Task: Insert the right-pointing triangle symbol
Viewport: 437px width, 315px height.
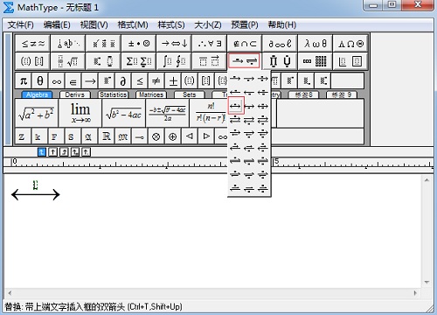Action: tap(206, 136)
